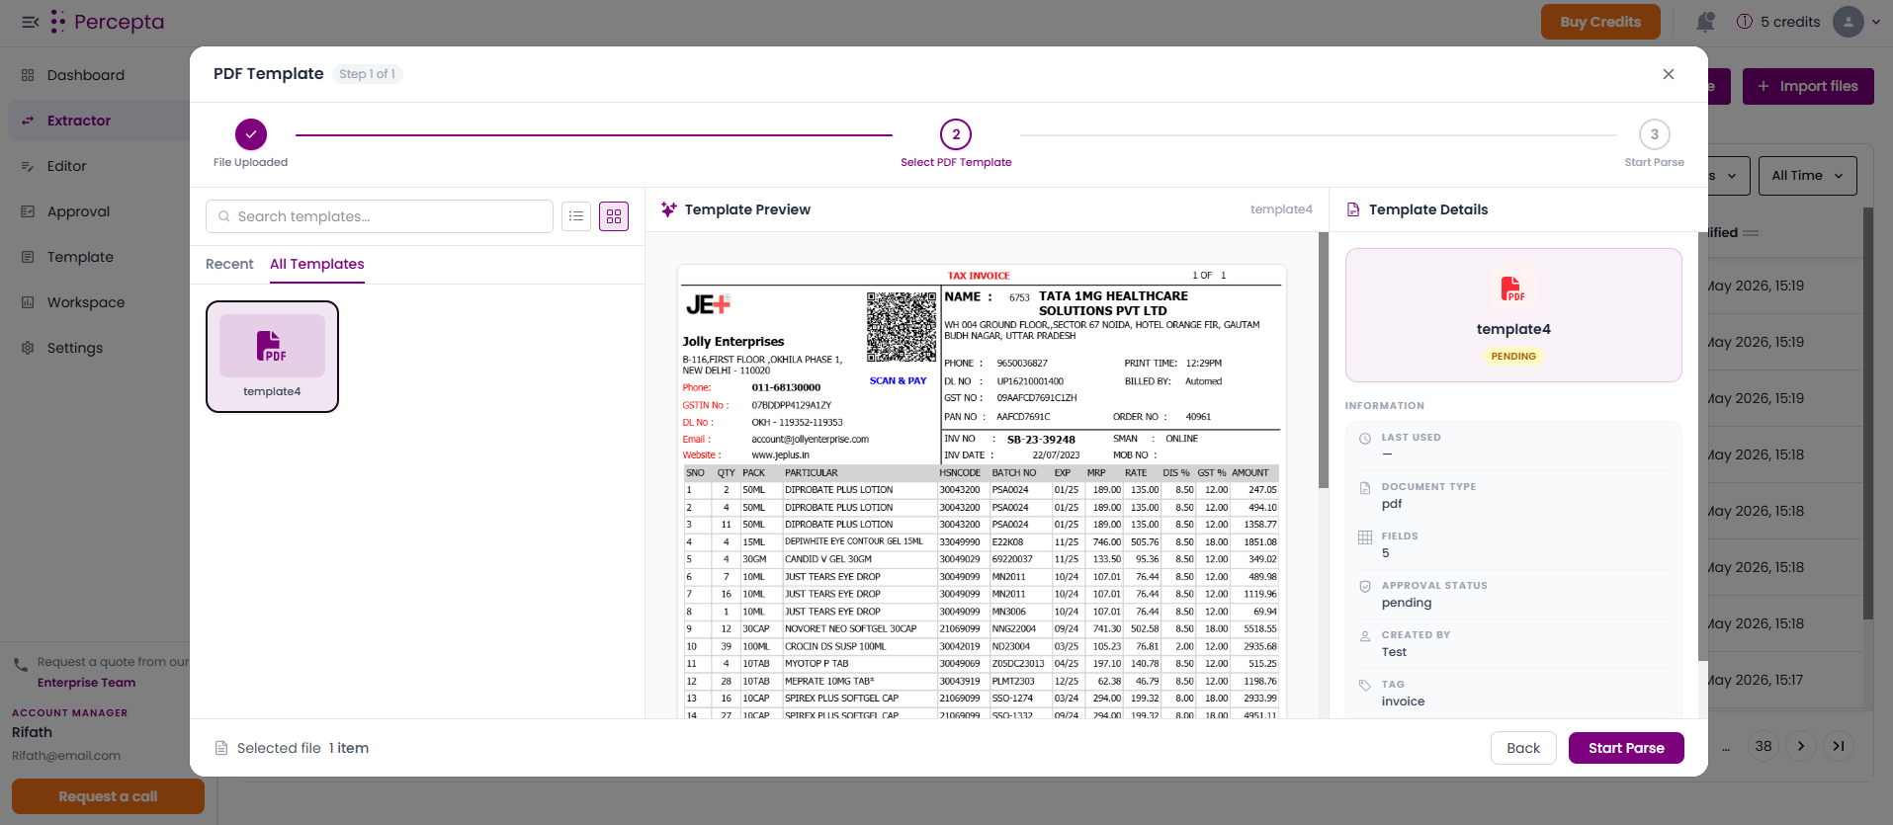Click the Fields table icon
The image size is (1893, 825).
[1365, 537]
